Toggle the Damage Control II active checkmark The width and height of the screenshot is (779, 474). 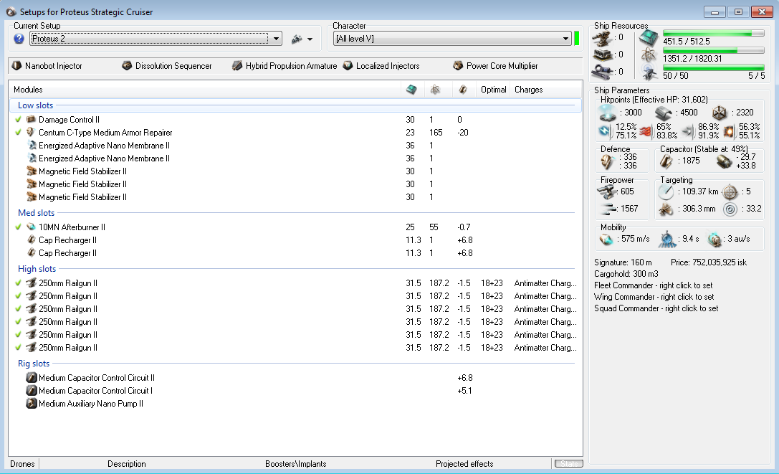[x=19, y=119]
